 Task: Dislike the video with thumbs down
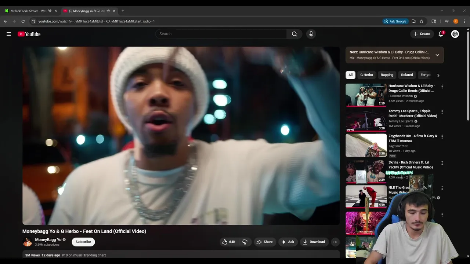pyautogui.click(x=245, y=242)
